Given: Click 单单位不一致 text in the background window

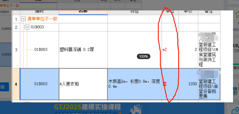Looking at the screenshot, I should point(10,6).
